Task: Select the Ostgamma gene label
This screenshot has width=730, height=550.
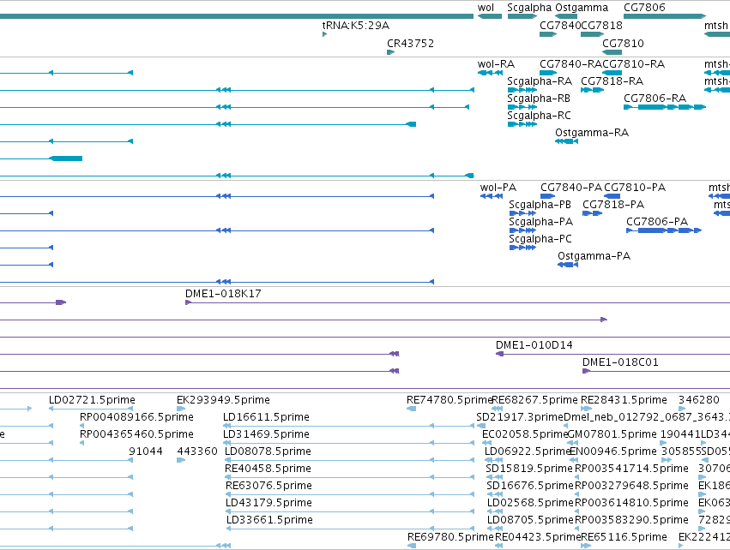Action: tap(582, 8)
